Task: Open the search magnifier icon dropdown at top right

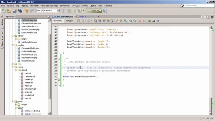Action: (x=182, y=6)
